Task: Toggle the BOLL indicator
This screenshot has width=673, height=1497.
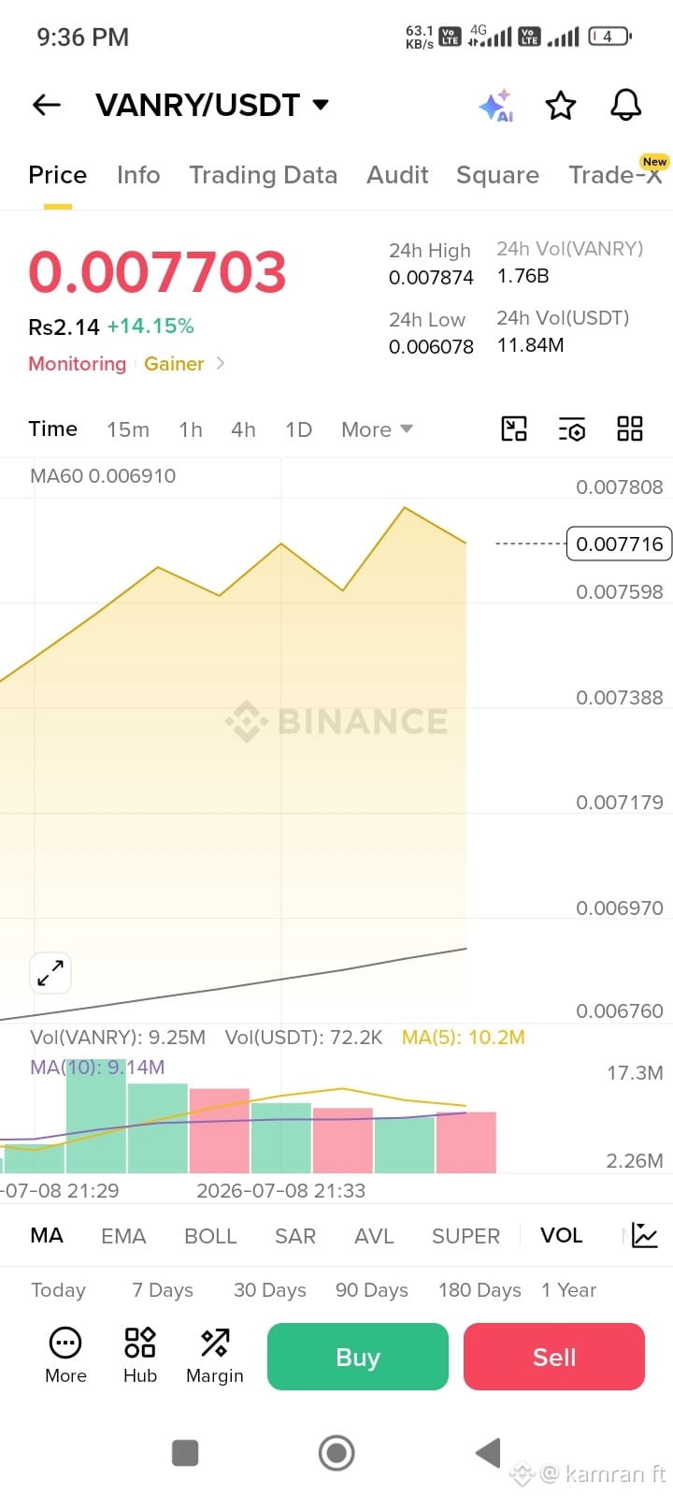Action: click(210, 1236)
